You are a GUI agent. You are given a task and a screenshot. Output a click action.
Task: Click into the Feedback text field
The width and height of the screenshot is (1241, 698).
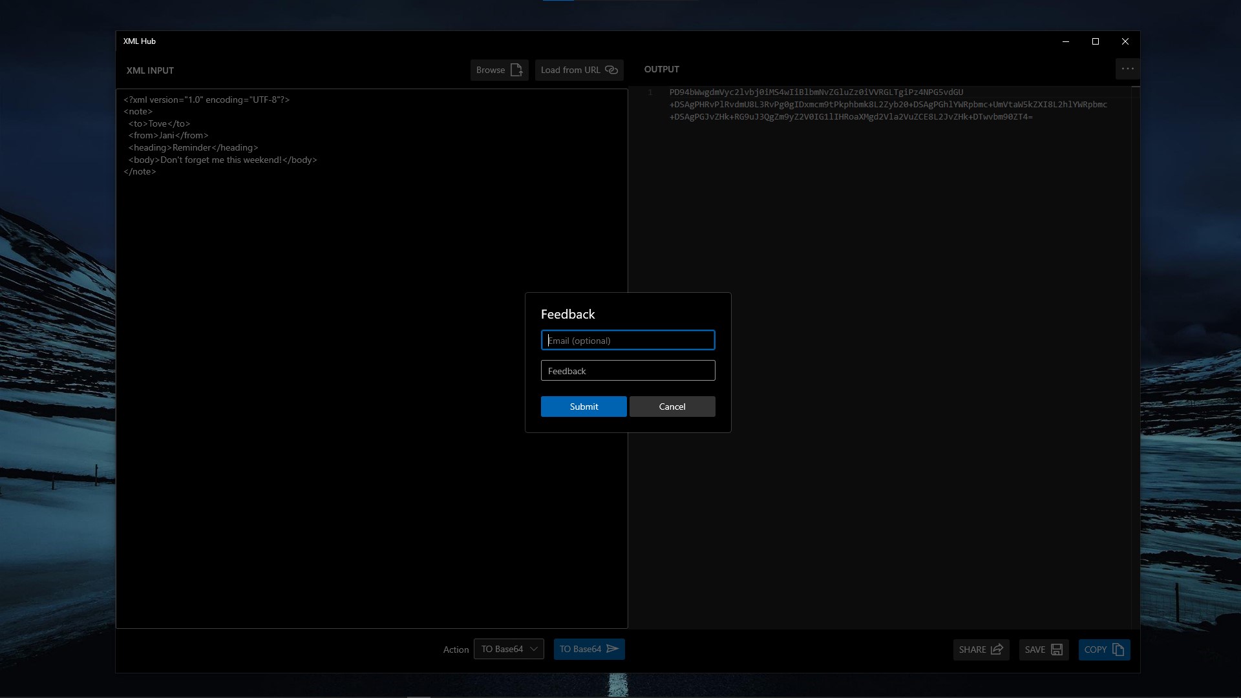[x=628, y=371]
